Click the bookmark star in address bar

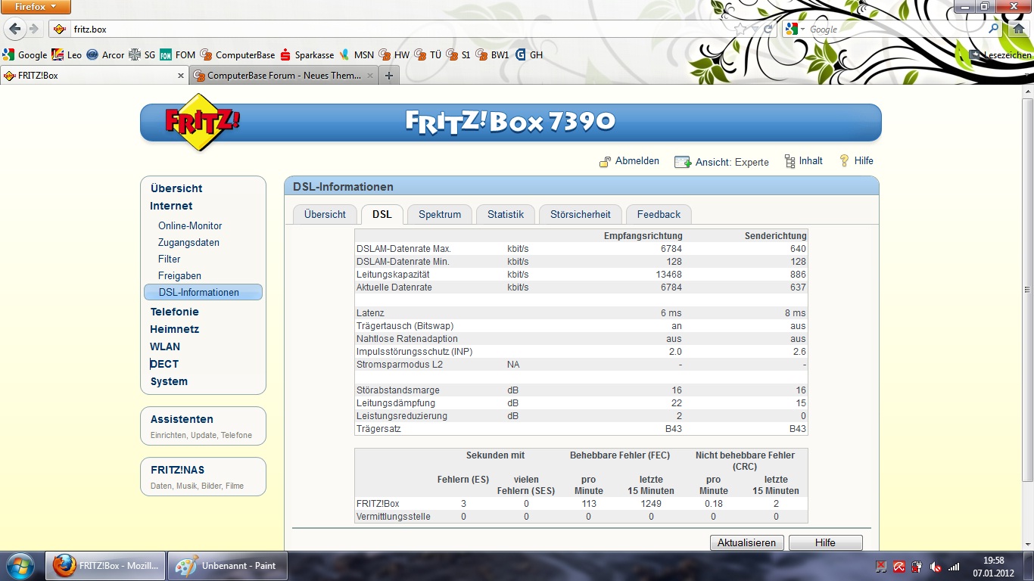pyautogui.click(x=740, y=29)
